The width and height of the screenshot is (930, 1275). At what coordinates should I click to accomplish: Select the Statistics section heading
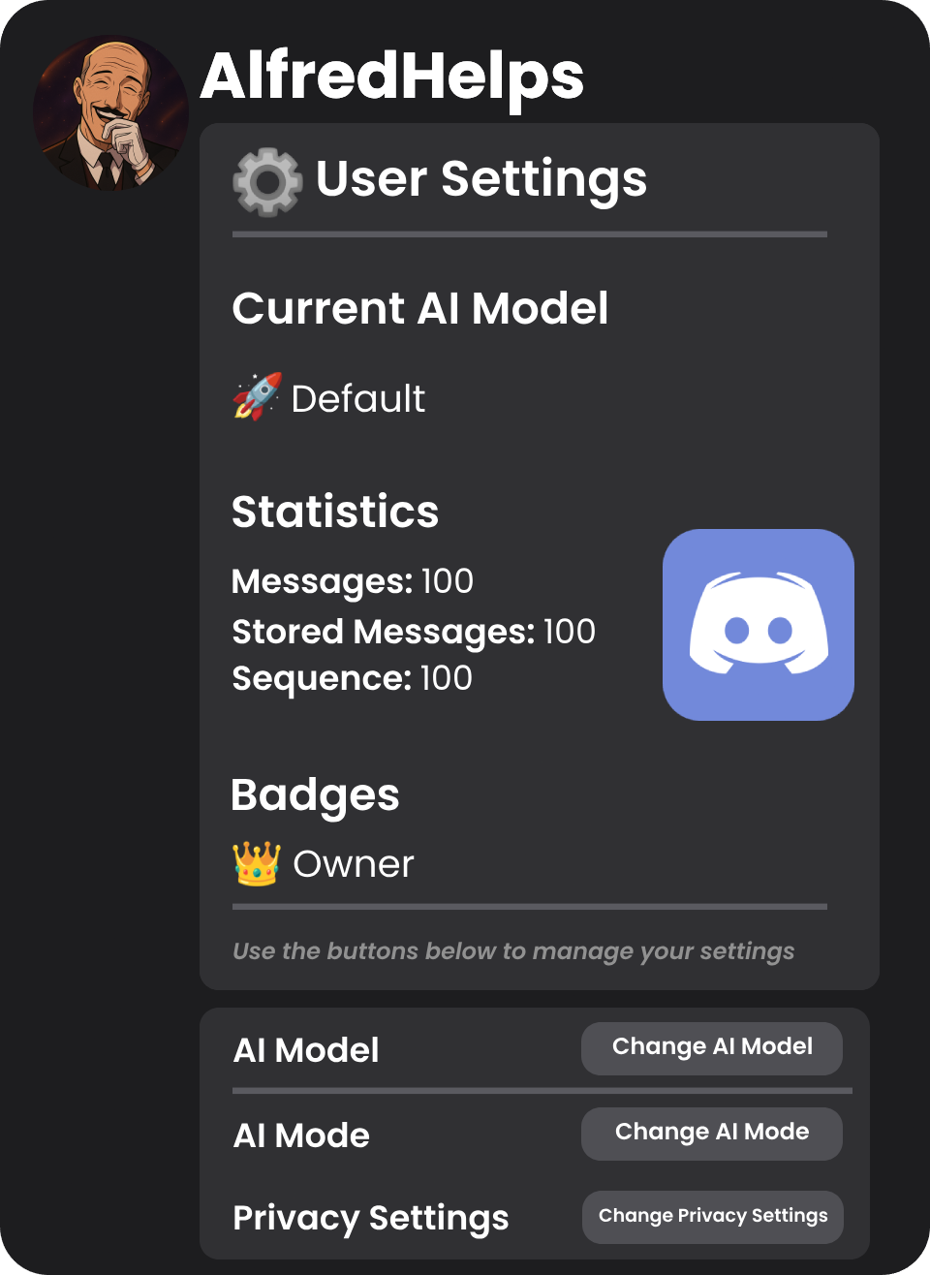(x=334, y=512)
